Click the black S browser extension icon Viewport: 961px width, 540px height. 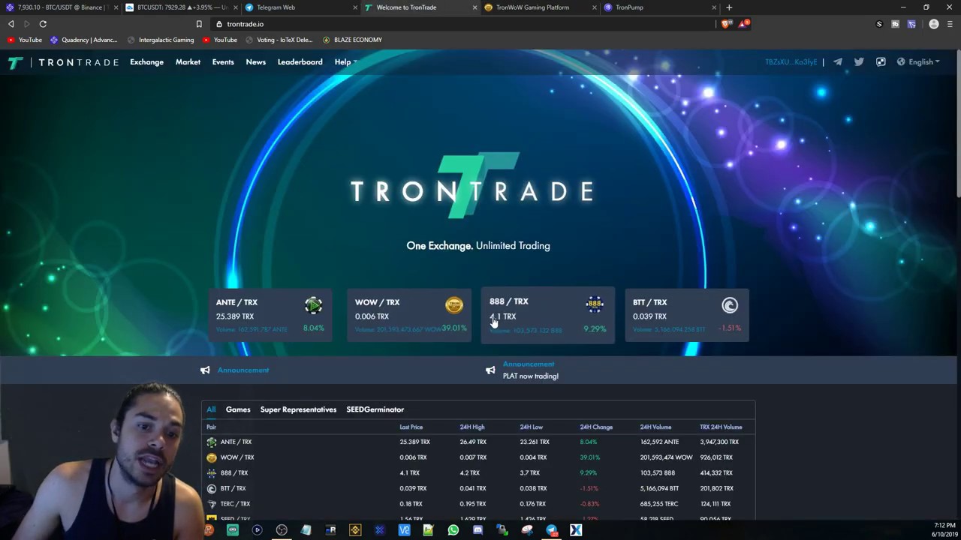[x=879, y=24]
